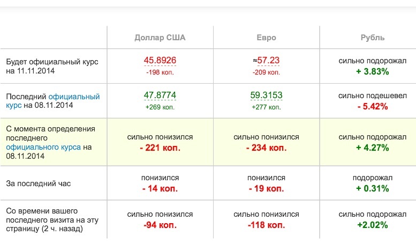Open the 'официальный курс' link for 08.11.2014

pos(53,100)
